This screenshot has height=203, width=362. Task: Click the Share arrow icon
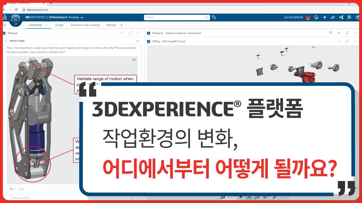(x=333, y=17)
